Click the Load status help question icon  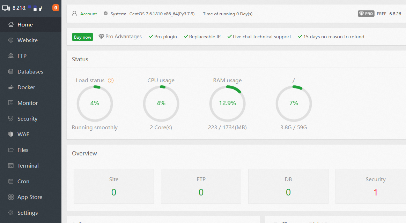111,80
